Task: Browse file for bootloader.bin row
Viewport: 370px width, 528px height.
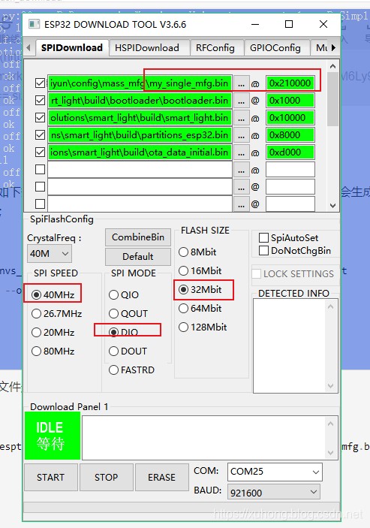Action: click(x=241, y=101)
